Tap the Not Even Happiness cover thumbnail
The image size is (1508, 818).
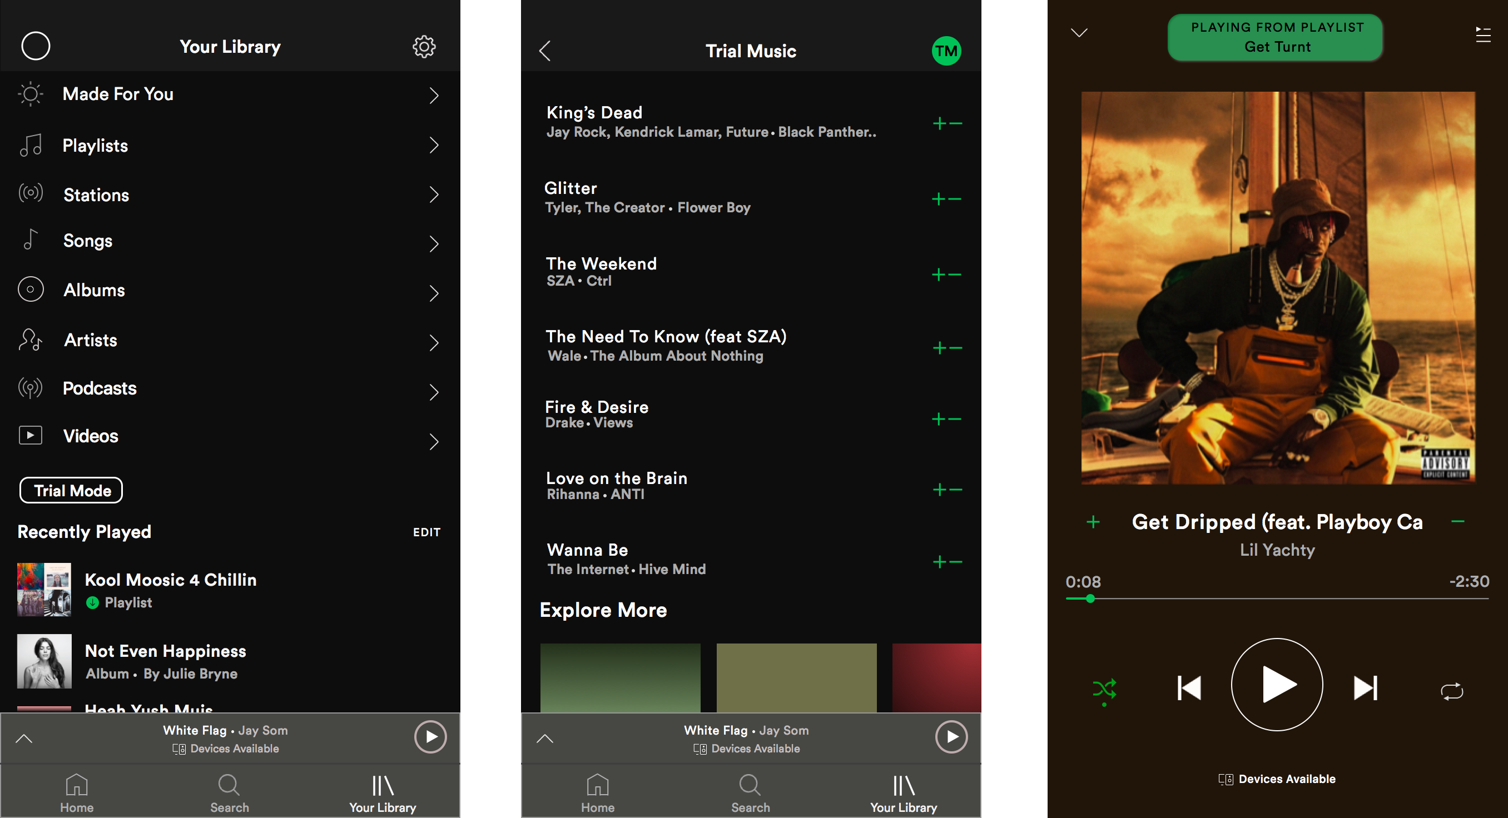(x=44, y=661)
